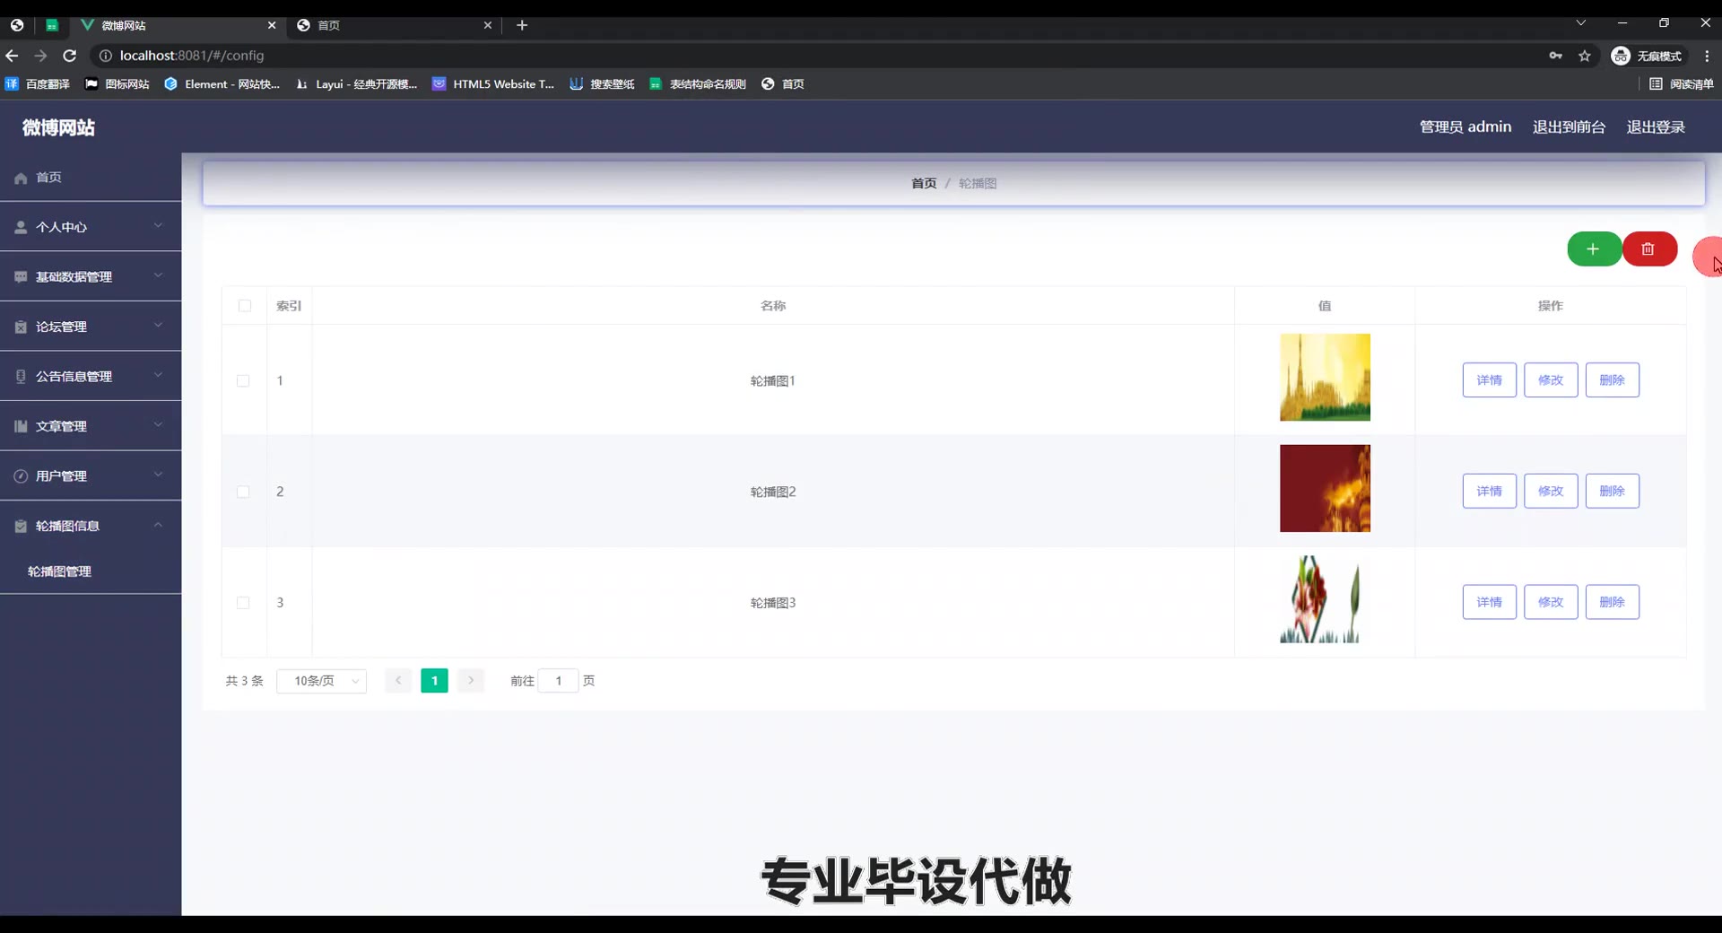Click the icon beside 用户管理
Screen dimensions: 1722x933
click(21, 476)
